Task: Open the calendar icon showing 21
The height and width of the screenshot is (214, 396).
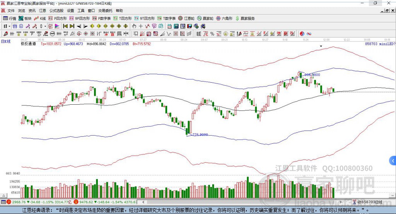Action: (x=169, y=26)
